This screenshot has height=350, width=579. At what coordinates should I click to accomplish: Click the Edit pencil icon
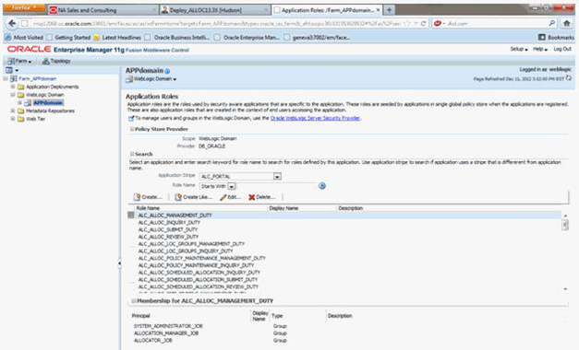(x=223, y=197)
